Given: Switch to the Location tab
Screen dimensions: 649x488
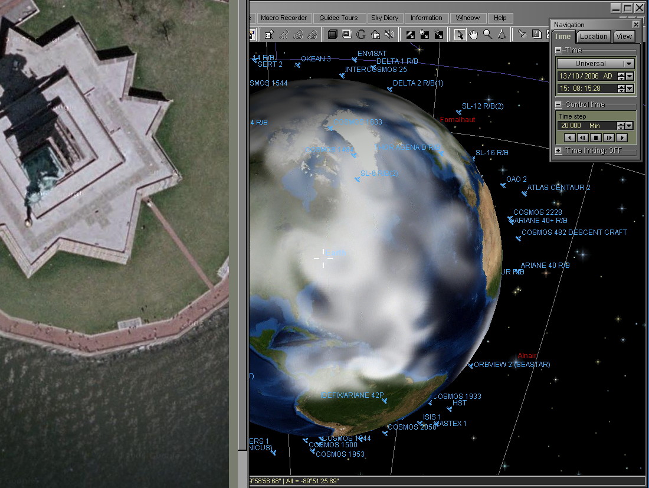Looking at the screenshot, I should pyautogui.click(x=594, y=37).
